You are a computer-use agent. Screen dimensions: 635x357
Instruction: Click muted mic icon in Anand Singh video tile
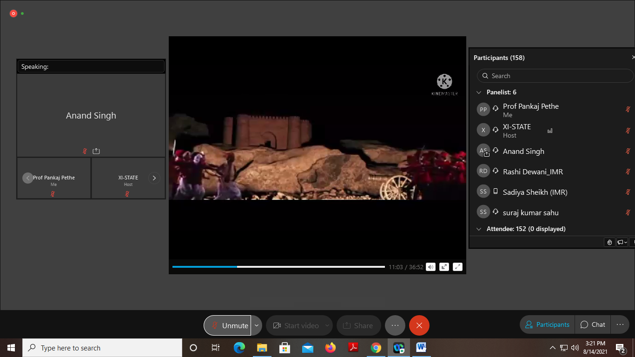point(85,151)
